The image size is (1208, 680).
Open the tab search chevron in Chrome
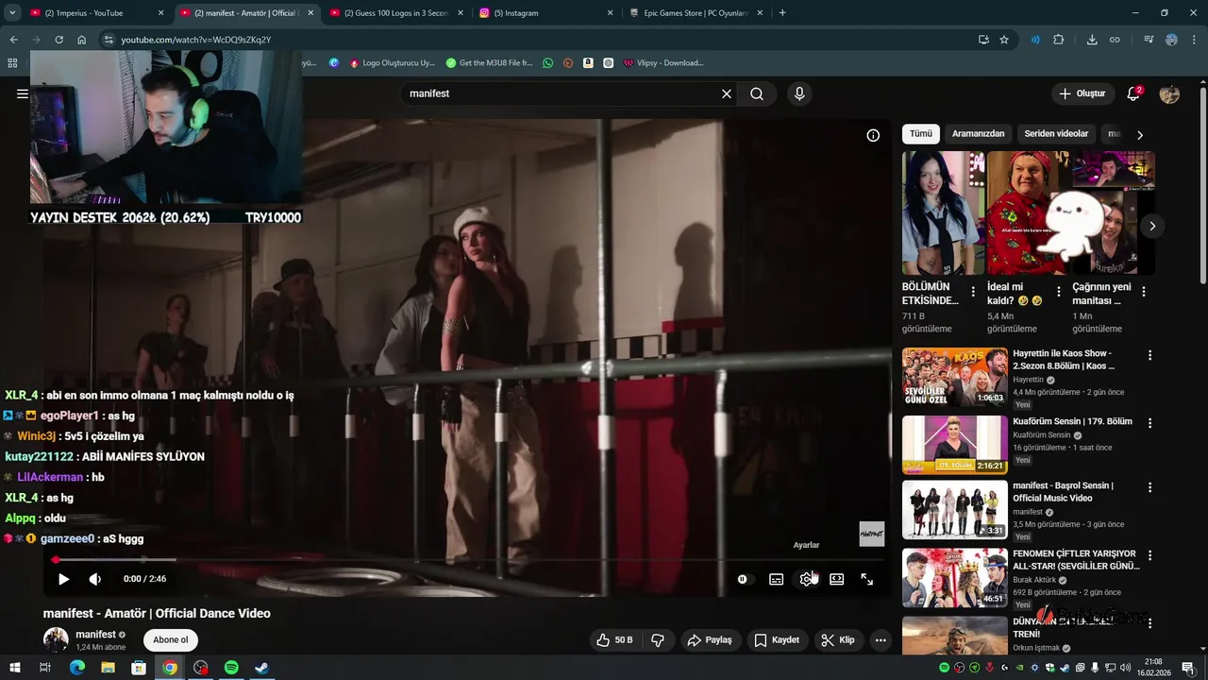[x=13, y=13]
